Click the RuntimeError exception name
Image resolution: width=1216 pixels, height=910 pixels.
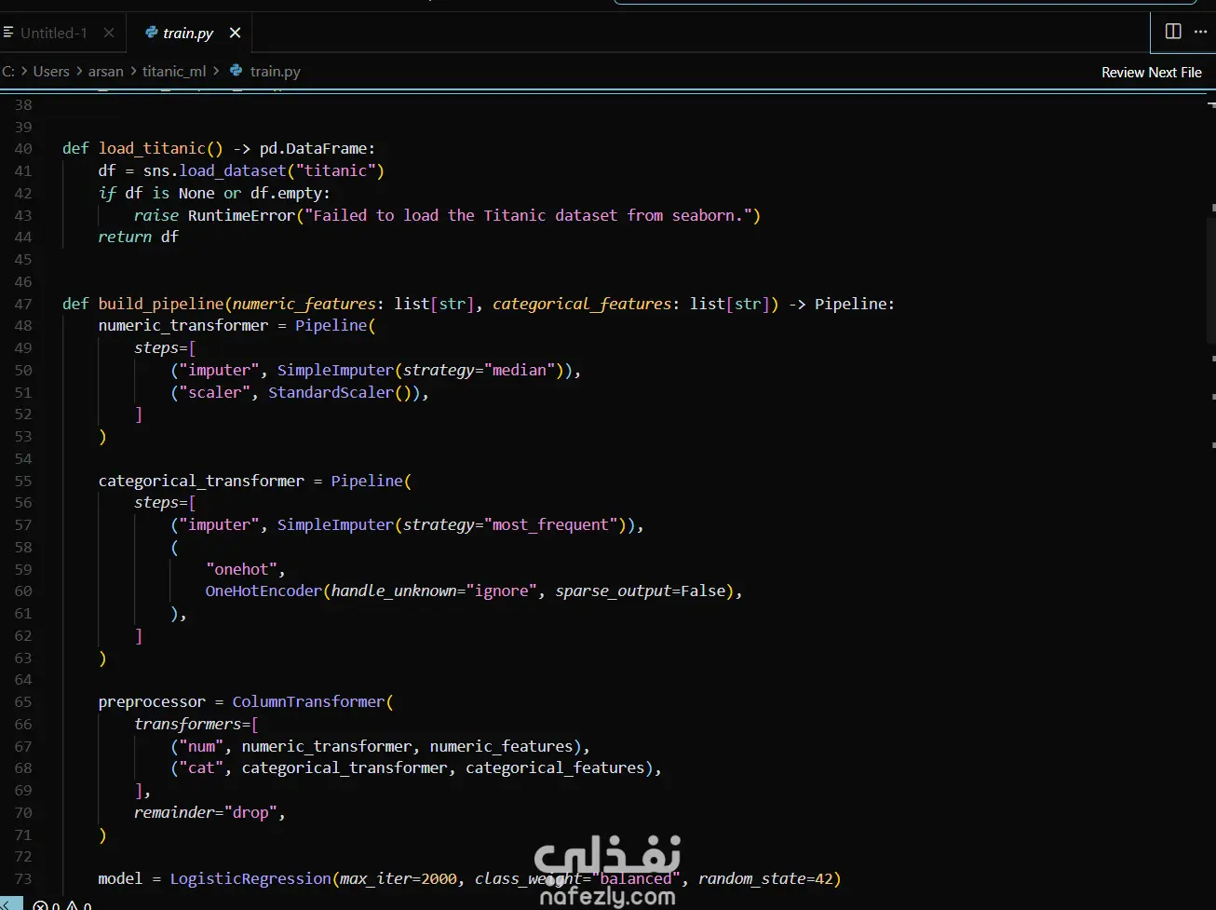[241, 215]
